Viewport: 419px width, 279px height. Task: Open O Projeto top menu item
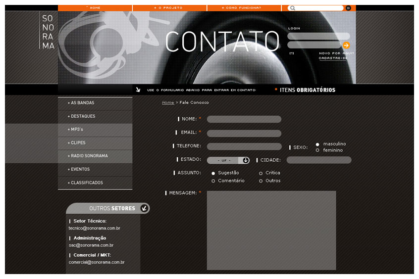point(170,8)
